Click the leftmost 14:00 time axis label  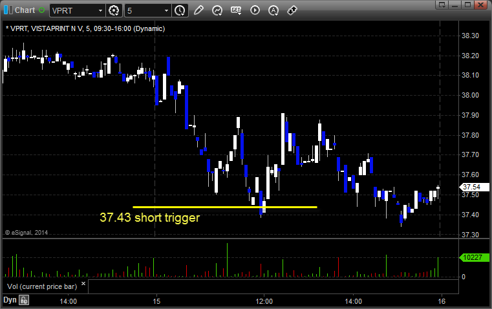68,301
